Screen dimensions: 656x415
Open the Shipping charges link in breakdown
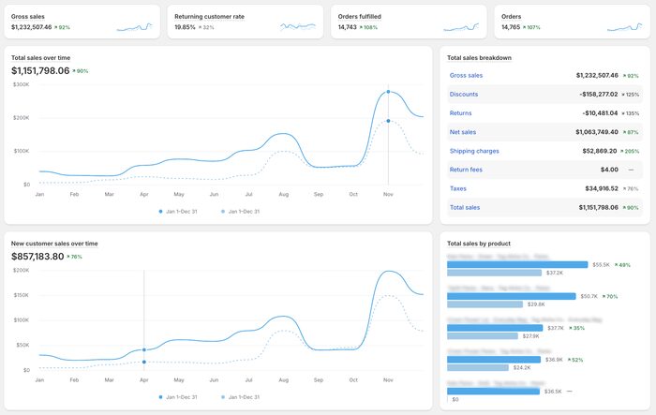474,151
